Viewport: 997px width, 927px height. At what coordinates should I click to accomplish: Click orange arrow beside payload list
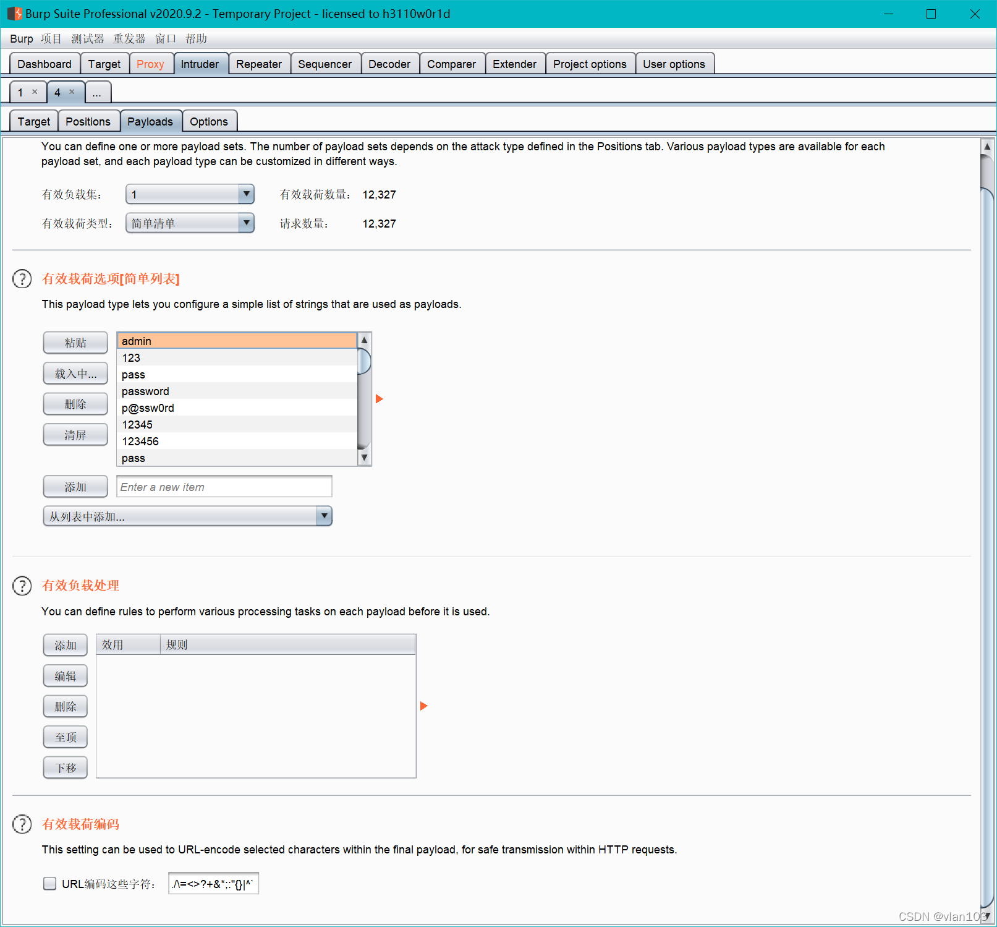[x=380, y=399]
